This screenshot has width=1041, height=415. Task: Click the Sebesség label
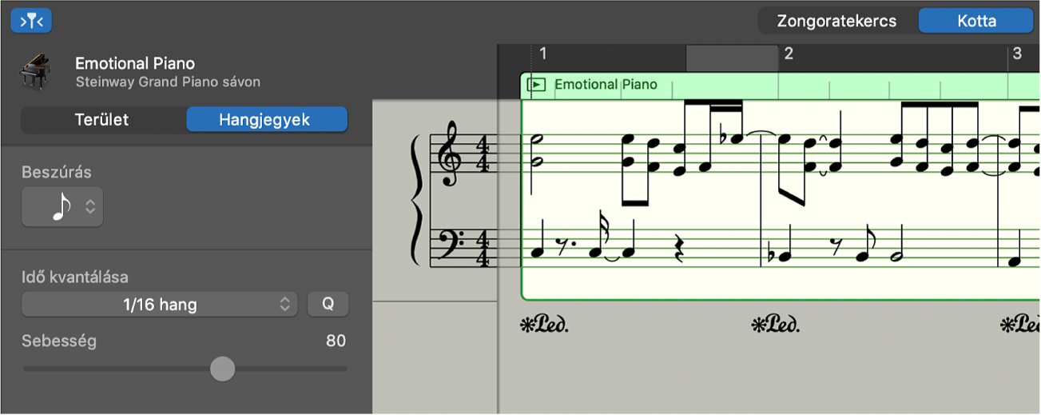point(59,341)
